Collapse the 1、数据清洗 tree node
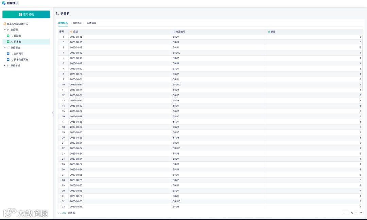 [5, 48]
